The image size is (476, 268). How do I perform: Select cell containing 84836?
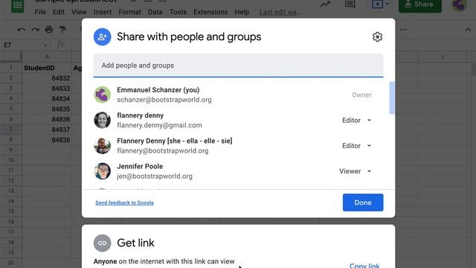(x=47, y=119)
